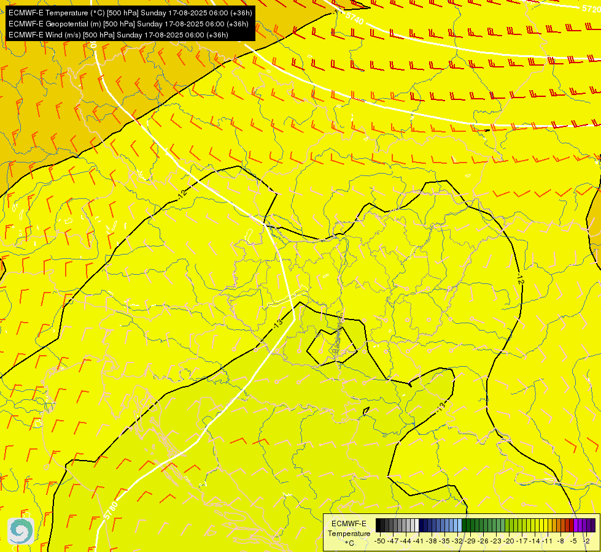Click the -20 legend tick label

pos(509,541)
